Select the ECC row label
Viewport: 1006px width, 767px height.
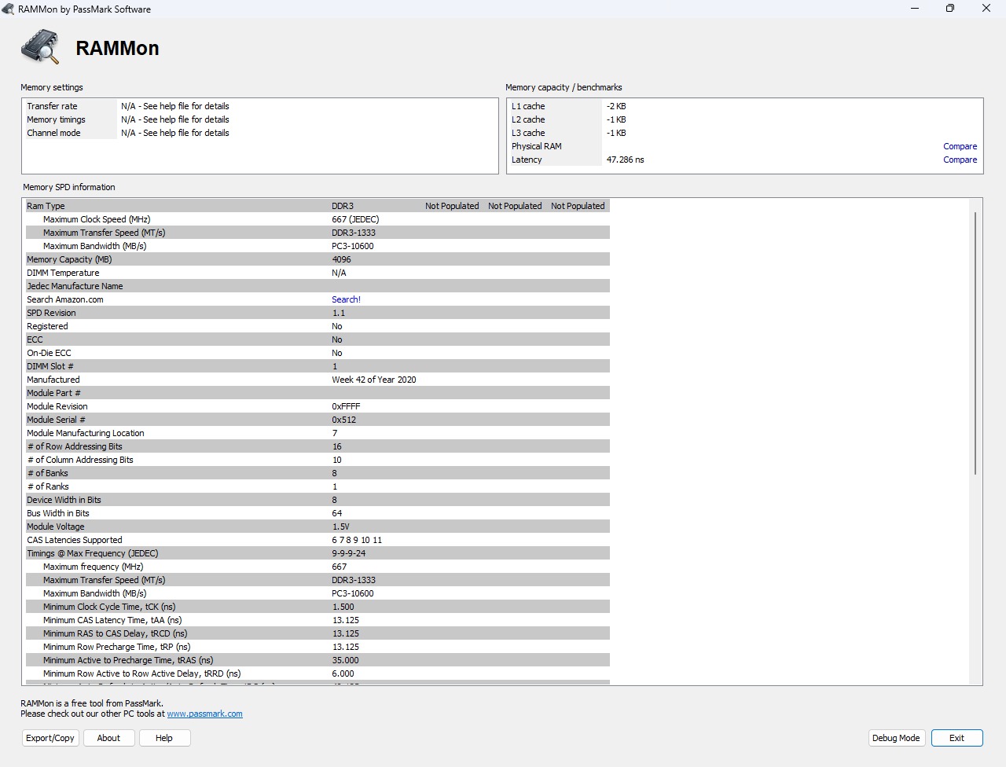click(x=35, y=339)
